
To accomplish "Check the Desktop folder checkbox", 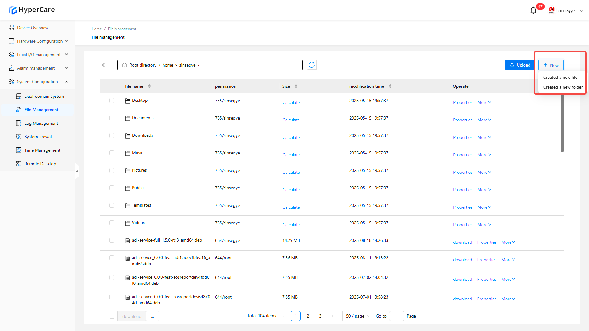I will (112, 101).
